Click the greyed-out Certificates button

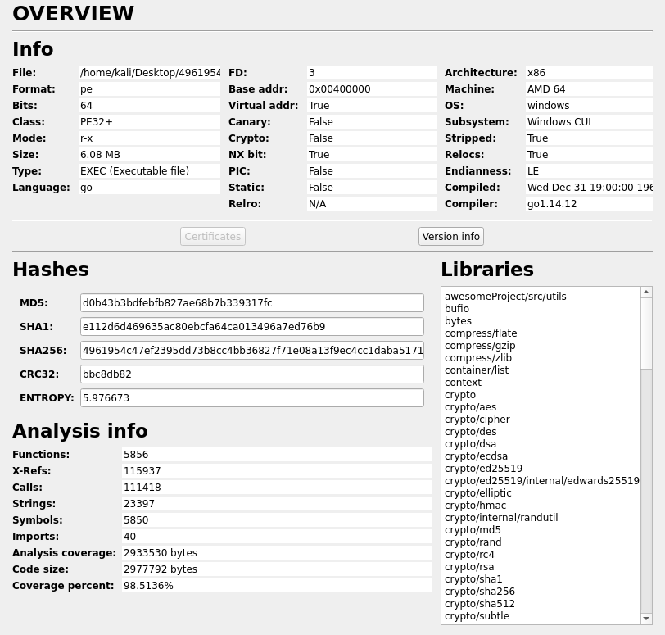pyautogui.click(x=212, y=237)
